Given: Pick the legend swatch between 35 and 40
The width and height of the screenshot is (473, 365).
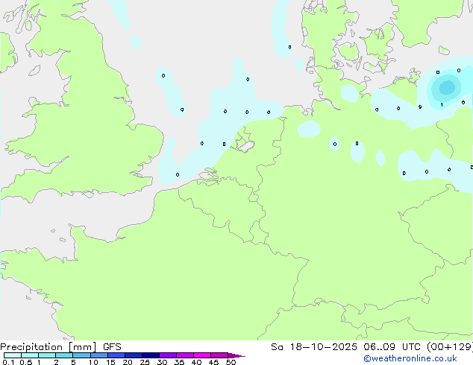Looking at the screenshot, I should pos(184,355).
